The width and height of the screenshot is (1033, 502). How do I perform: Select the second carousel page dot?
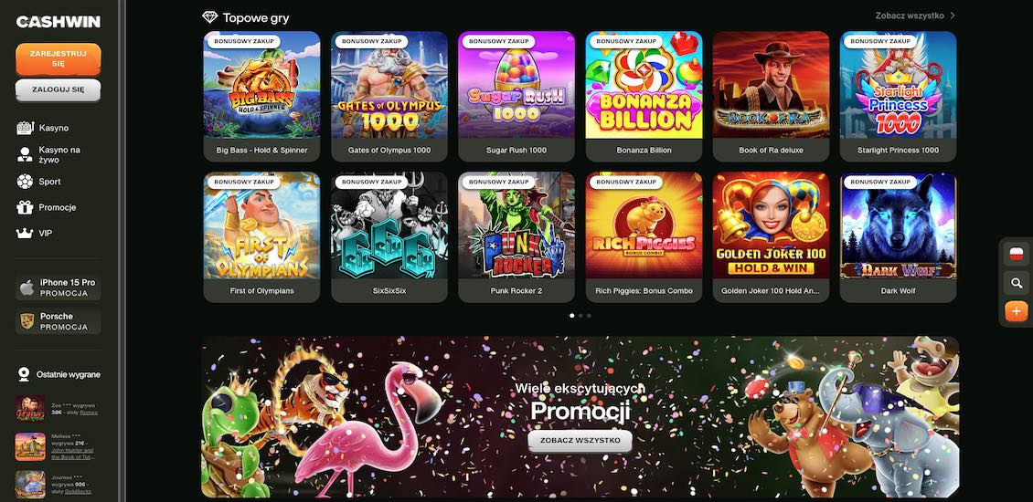(x=580, y=316)
